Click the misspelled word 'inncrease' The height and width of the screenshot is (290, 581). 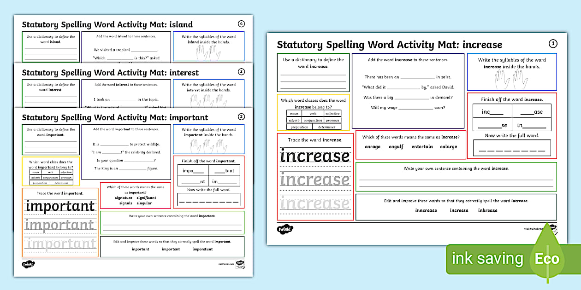pyautogui.click(x=426, y=210)
